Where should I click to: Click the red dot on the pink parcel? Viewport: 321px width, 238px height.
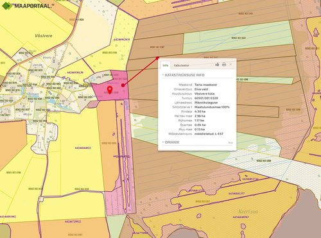[123, 85]
